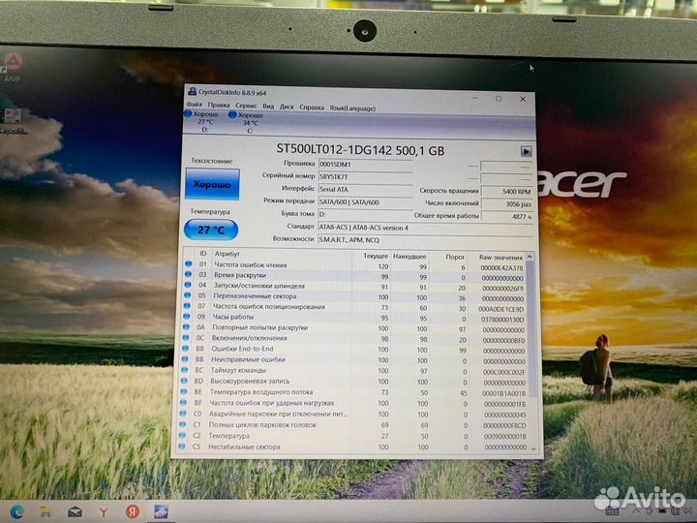Select disk C: tab showing 34 °C
This screenshot has height=523, width=697.
(246, 122)
